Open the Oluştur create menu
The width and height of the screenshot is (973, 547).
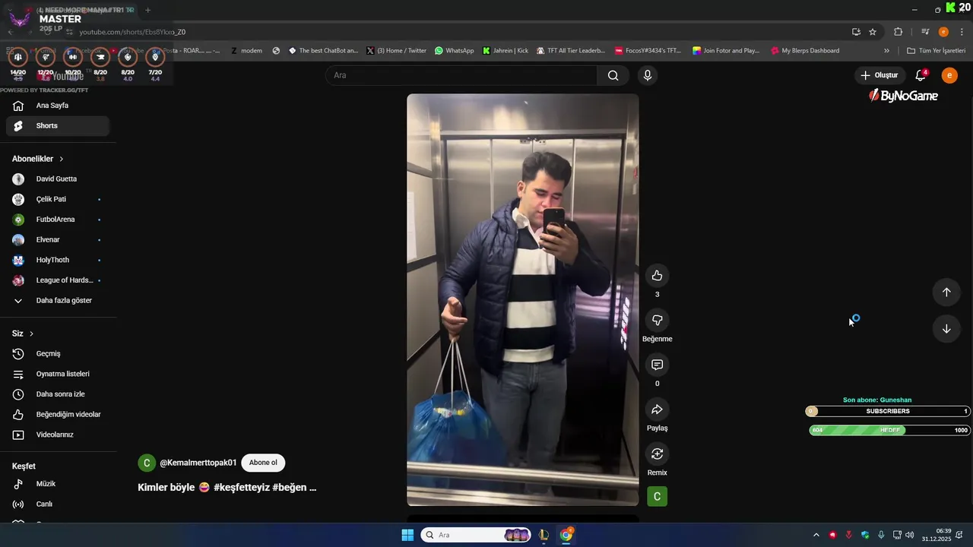point(880,75)
